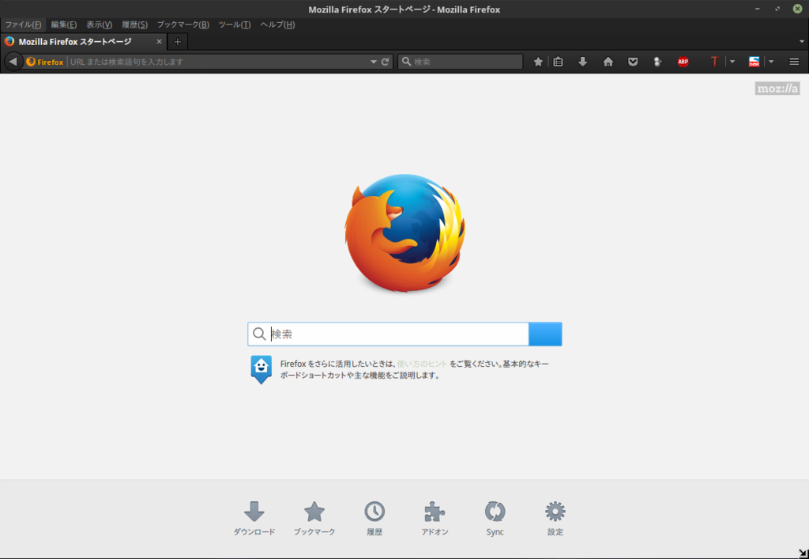Close the Mozilla Firefox スタートページ tab
This screenshot has width=809, height=559.
[159, 42]
